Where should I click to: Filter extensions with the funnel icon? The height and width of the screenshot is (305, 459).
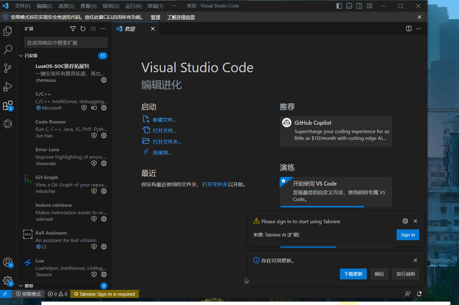[73, 29]
